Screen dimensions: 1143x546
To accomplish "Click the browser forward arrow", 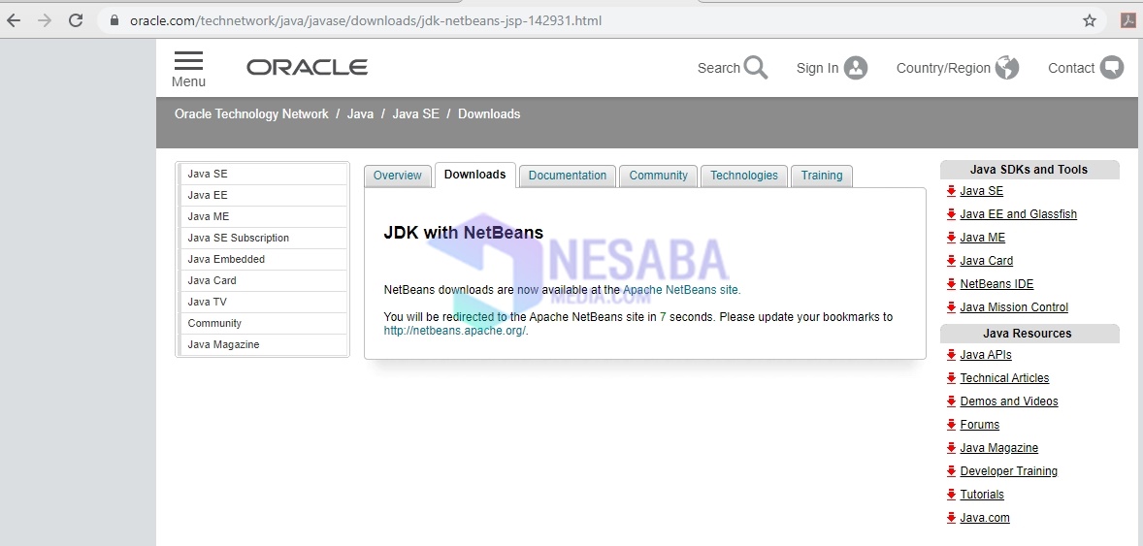I will pyautogui.click(x=45, y=20).
